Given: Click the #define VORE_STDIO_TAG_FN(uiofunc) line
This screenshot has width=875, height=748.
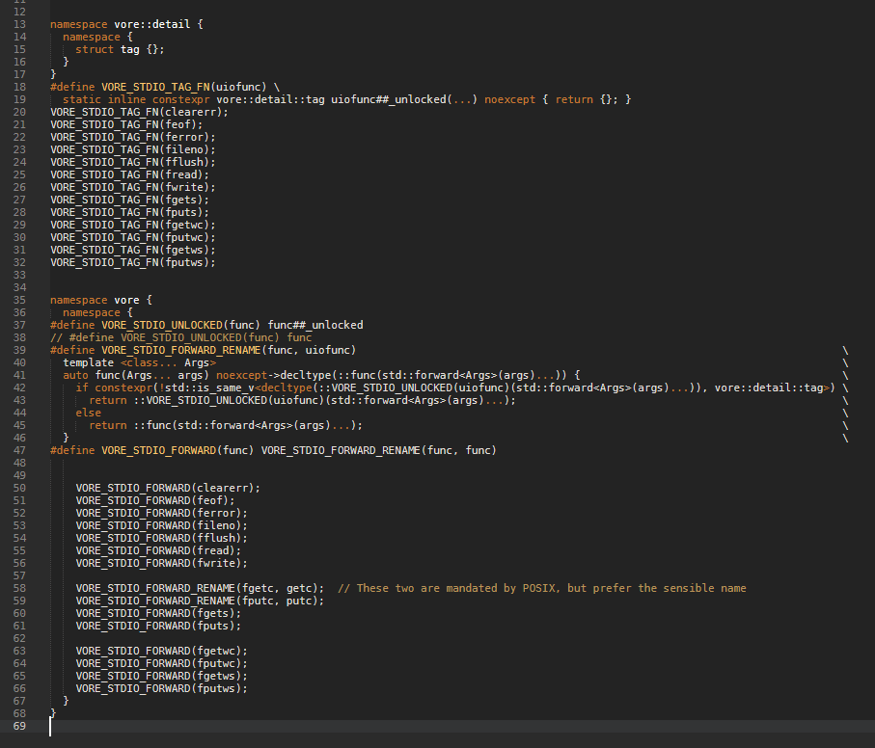Looking at the screenshot, I should [165, 87].
